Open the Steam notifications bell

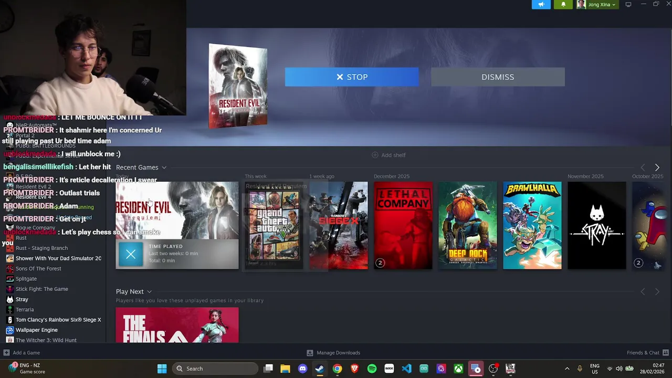tap(563, 5)
